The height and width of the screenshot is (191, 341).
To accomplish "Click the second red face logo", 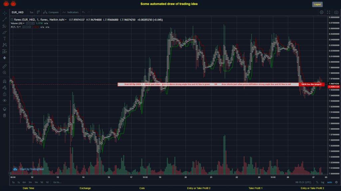I will point(13,4).
